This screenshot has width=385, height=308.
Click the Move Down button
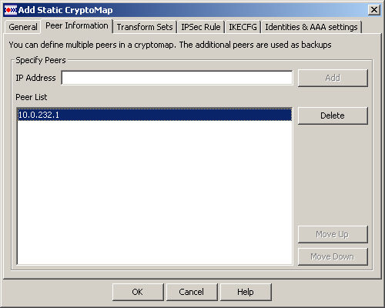tap(333, 256)
